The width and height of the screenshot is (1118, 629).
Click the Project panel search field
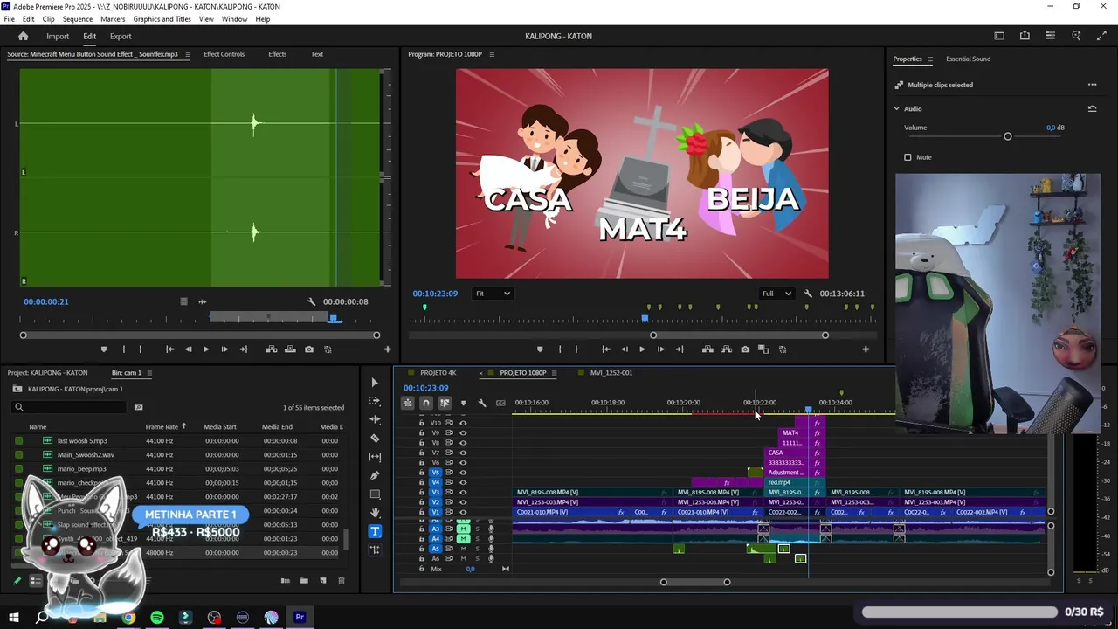[70, 407]
